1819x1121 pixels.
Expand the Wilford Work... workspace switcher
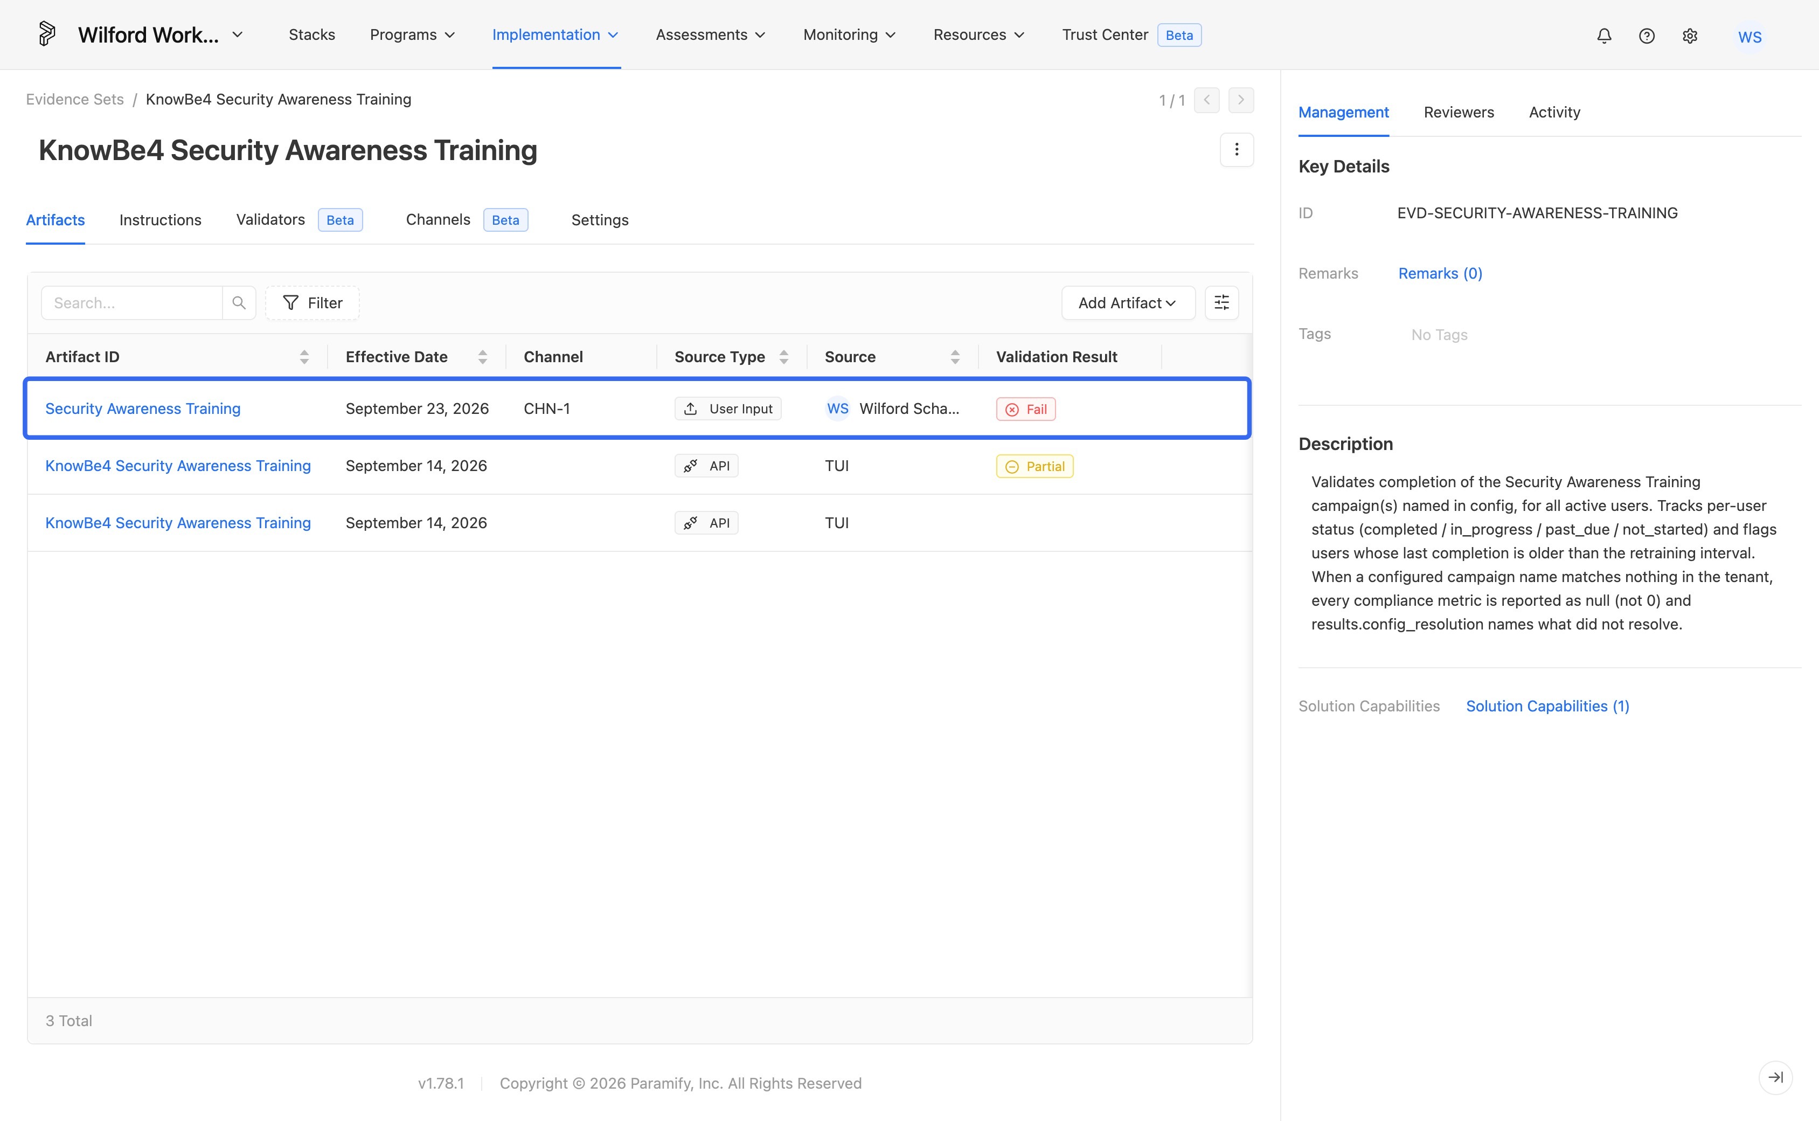coord(161,35)
